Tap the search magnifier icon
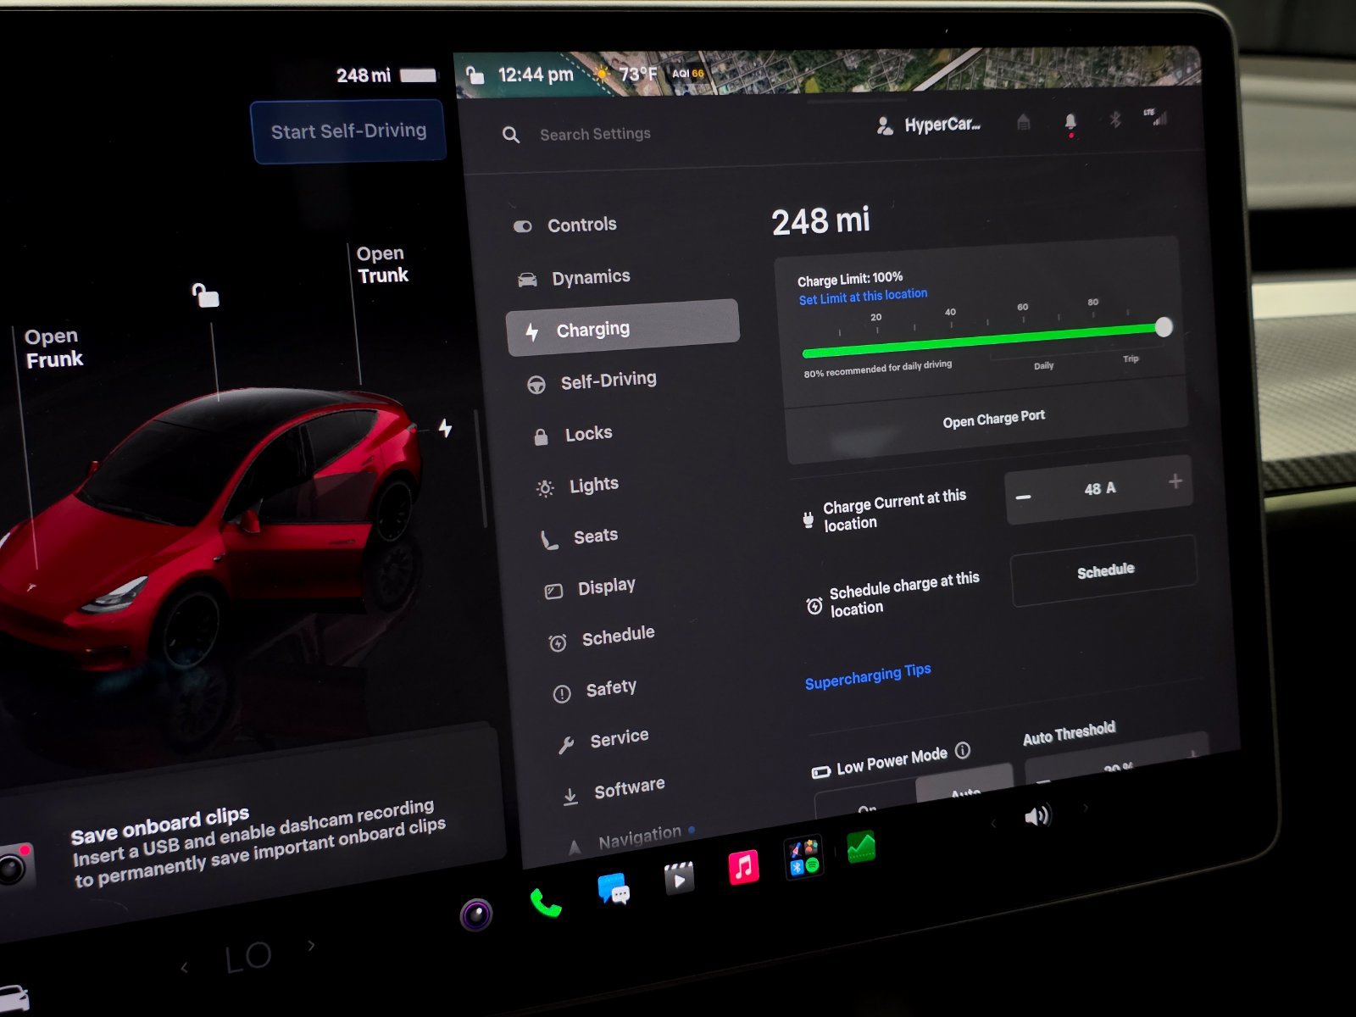1356x1017 pixels. 511,135
